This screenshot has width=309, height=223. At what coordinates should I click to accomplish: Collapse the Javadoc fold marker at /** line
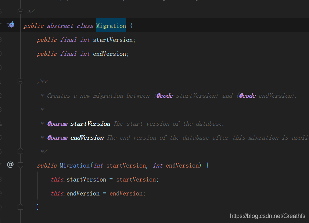pos(20,81)
